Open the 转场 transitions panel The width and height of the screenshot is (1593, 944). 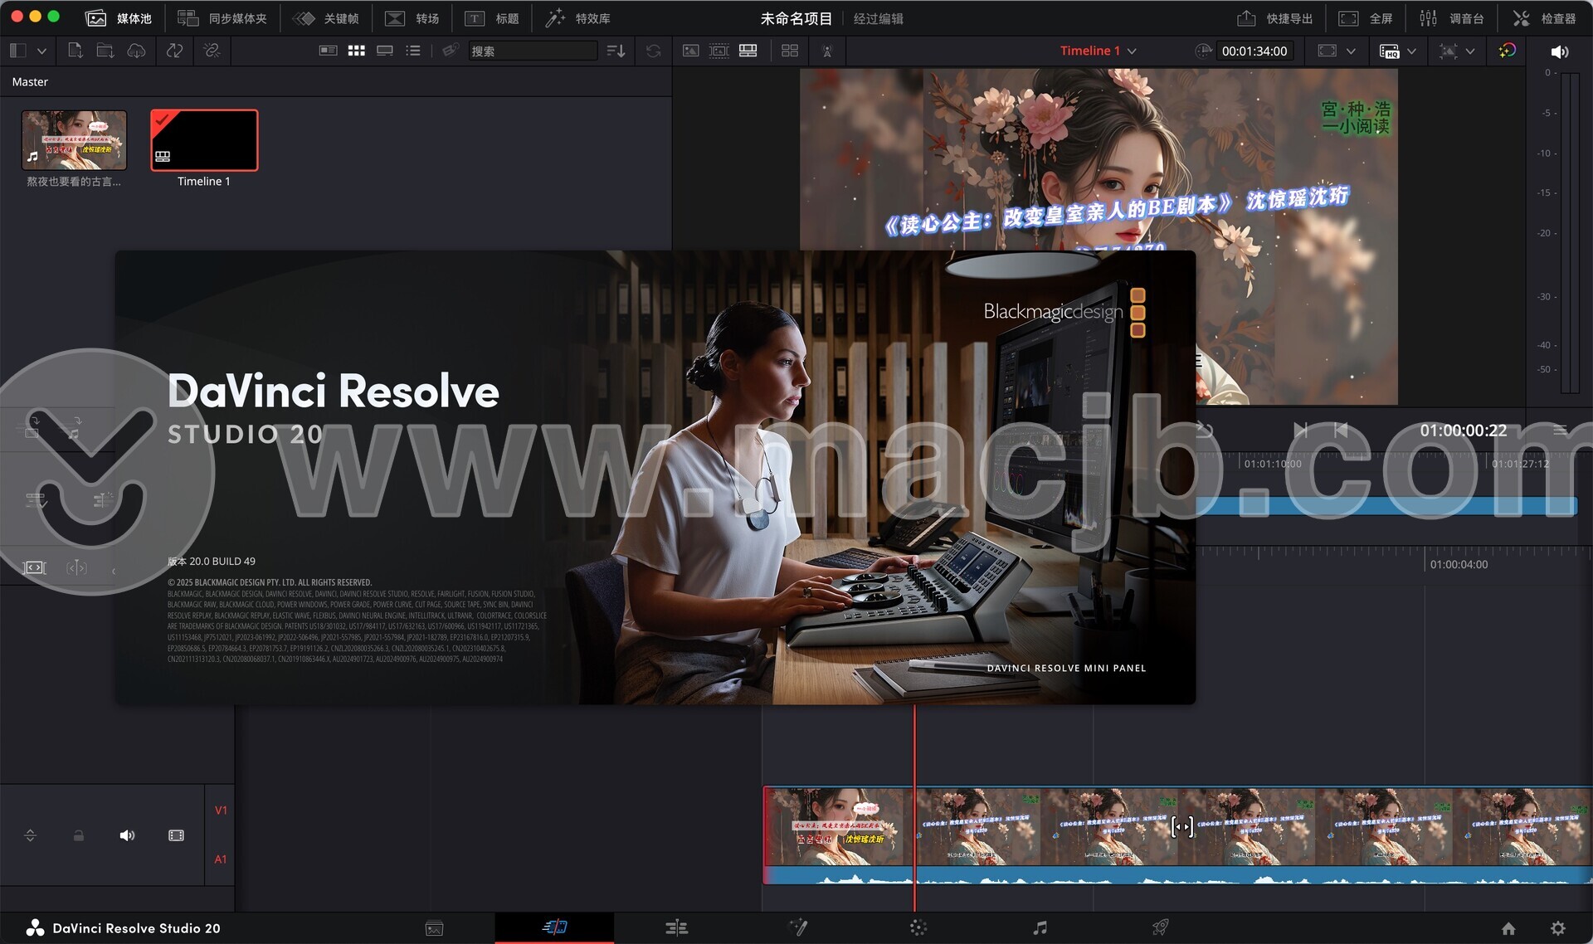[x=412, y=18]
